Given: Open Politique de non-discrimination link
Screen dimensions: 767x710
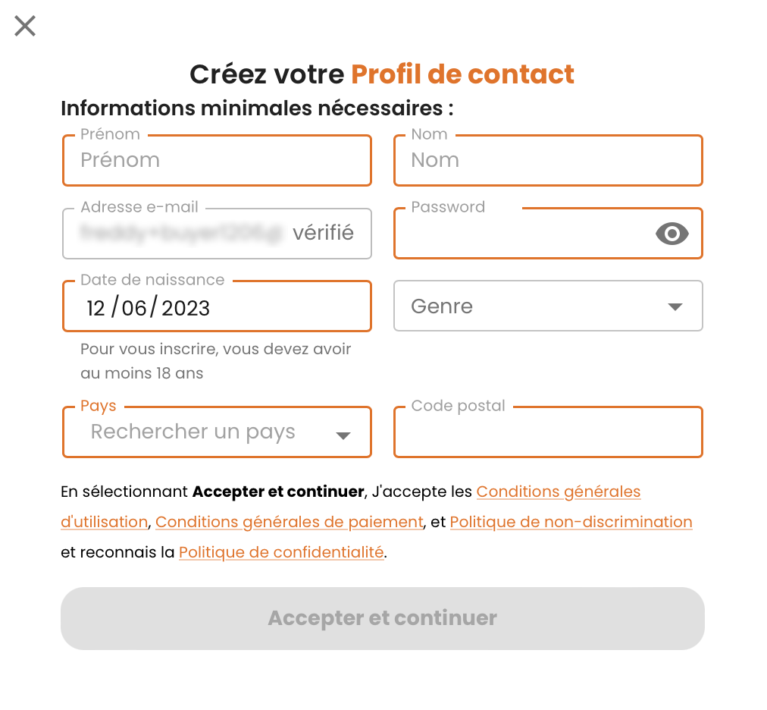Looking at the screenshot, I should tap(571, 522).
